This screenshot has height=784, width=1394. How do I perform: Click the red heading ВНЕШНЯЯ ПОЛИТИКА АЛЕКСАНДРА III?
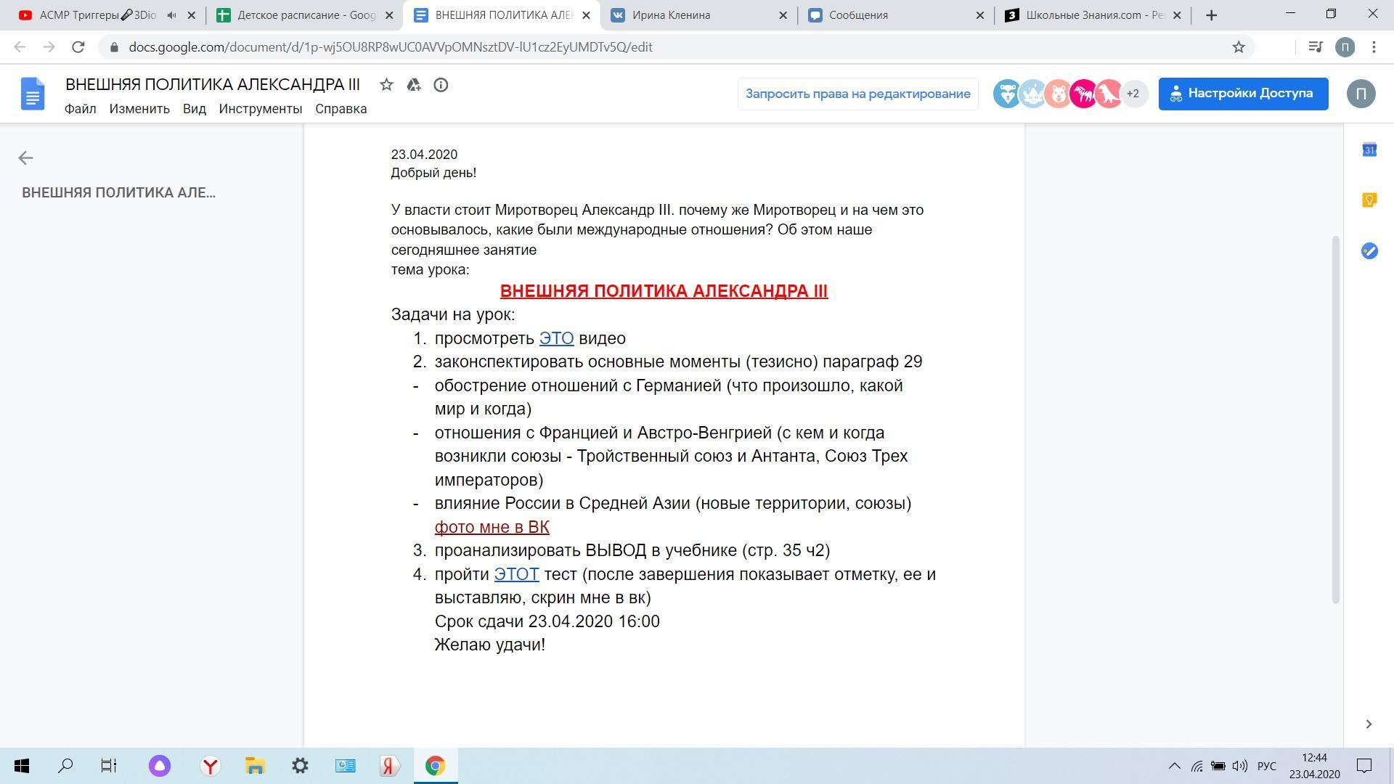point(664,291)
